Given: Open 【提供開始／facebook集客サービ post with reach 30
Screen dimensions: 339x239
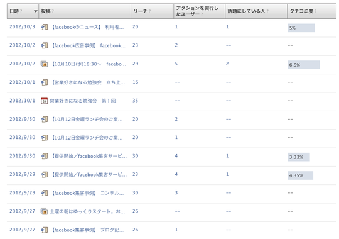Looking at the screenshot, I should [x=89, y=156].
